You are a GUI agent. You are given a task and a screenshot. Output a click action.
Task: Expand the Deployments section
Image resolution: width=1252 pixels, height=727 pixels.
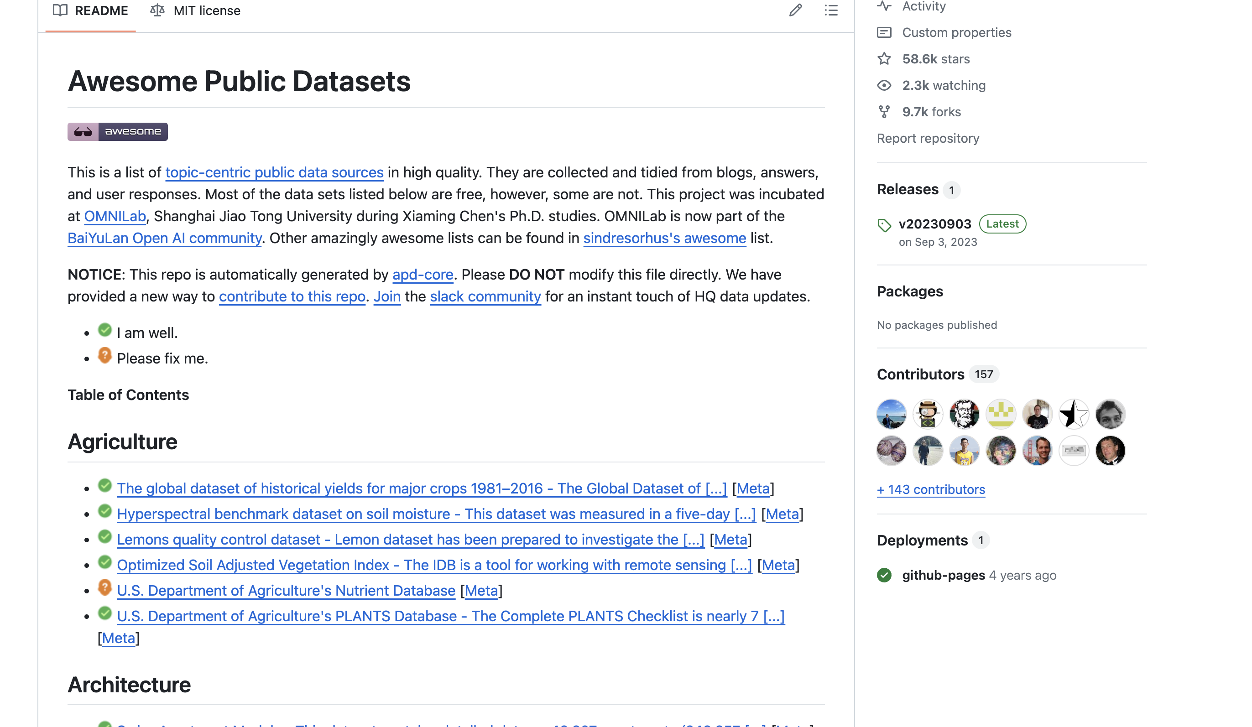(x=922, y=540)
